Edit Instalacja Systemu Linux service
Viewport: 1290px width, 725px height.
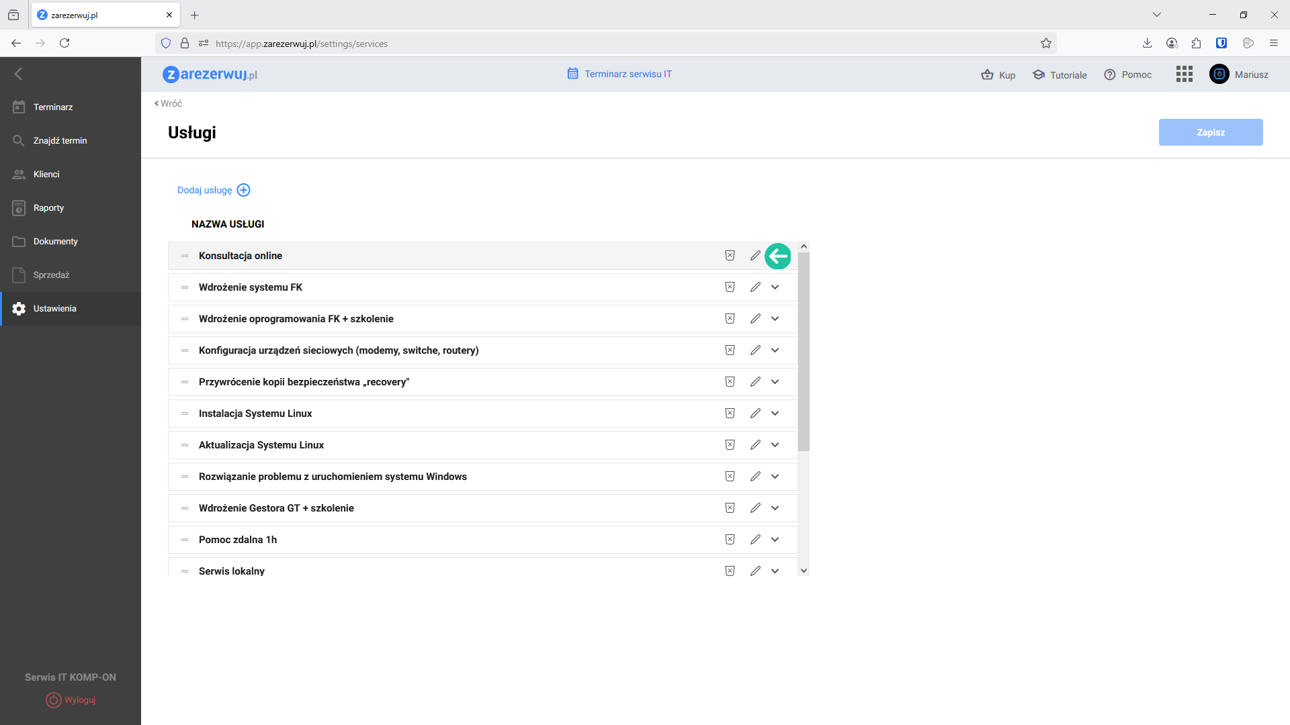pyautogui.click(x=755, y=414)
